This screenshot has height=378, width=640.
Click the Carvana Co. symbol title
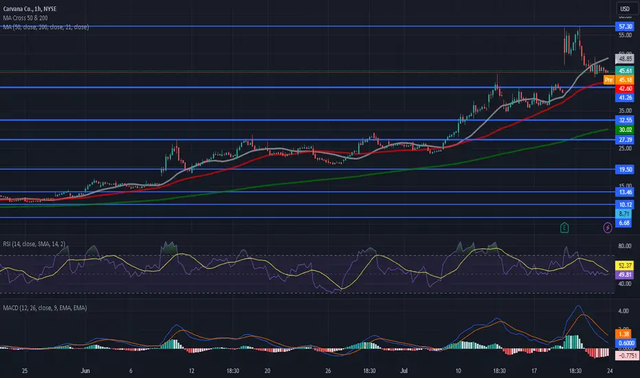(x=30, y=8)
